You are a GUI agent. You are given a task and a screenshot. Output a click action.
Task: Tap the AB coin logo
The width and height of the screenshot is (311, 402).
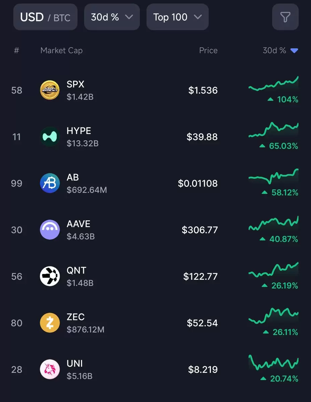[50, 183]
